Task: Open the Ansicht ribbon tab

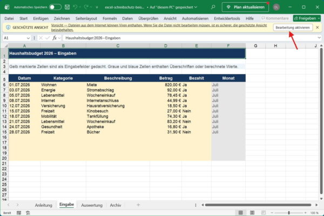Action: tap(170, 18)
